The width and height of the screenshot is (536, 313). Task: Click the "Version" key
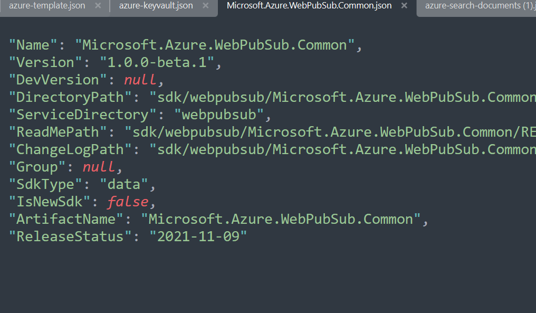coord(45,63)
